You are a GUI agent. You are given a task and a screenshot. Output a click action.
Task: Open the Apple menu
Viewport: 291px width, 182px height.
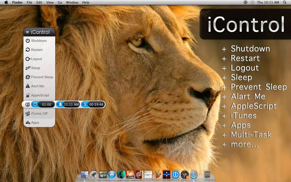coord(6,3)
